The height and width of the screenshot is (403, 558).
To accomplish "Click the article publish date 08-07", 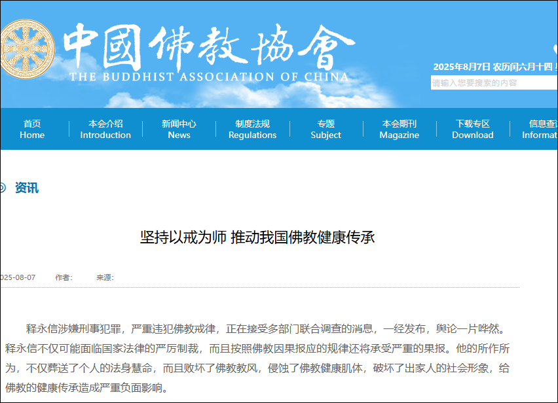I will pos(18,277).
